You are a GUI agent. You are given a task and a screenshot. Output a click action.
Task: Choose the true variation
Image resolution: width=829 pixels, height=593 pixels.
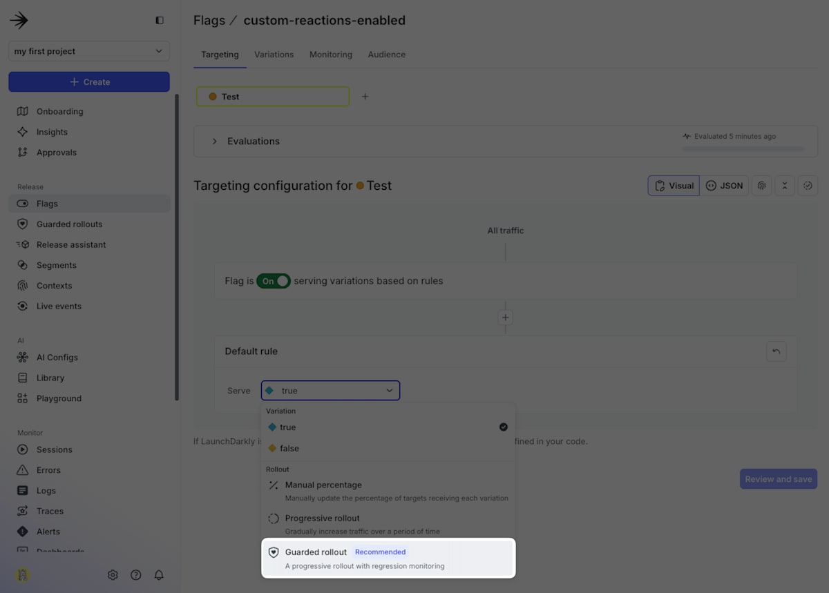coord(388,427)
